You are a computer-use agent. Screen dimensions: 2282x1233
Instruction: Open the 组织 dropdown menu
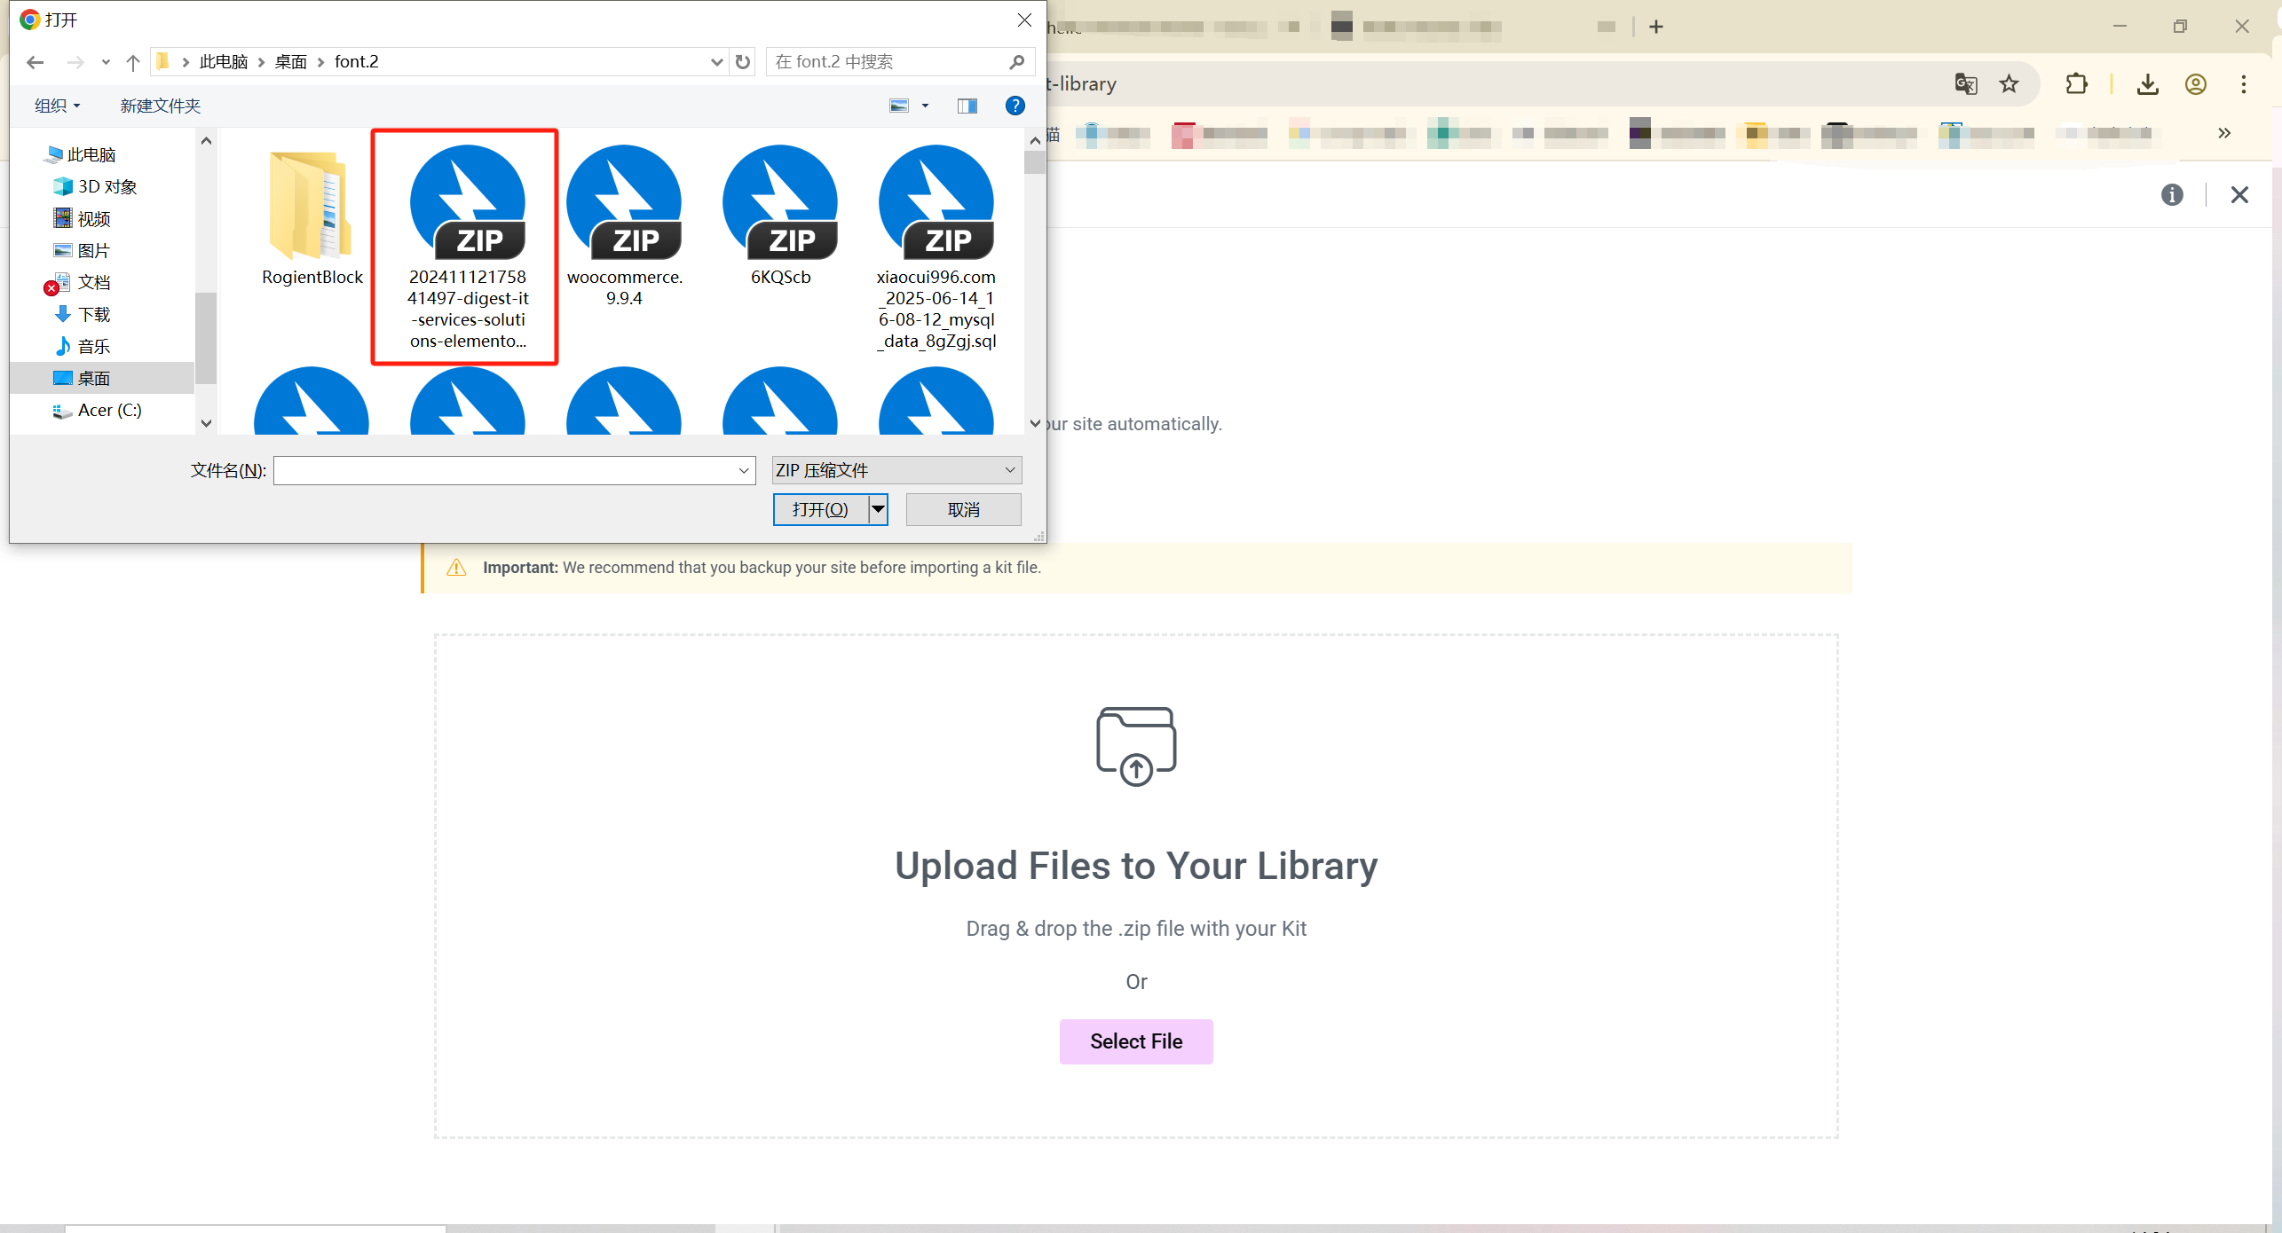point(57,106)
